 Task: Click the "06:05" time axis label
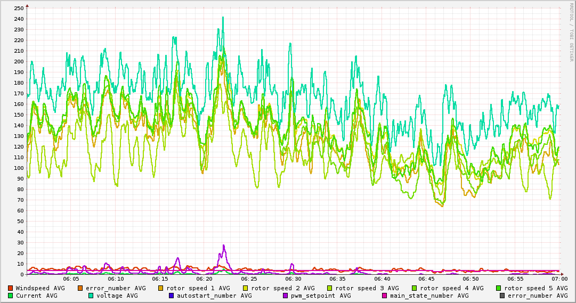click(71, 279)
